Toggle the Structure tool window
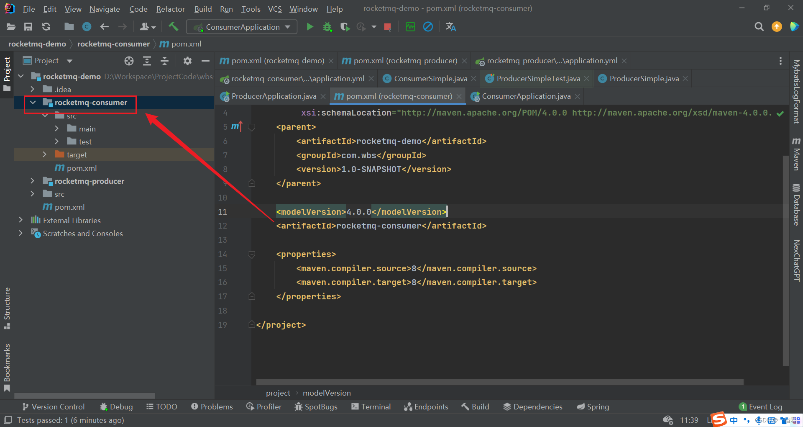Screen dimensions: 803x427 pyautogui.click(x=7, y=308)
